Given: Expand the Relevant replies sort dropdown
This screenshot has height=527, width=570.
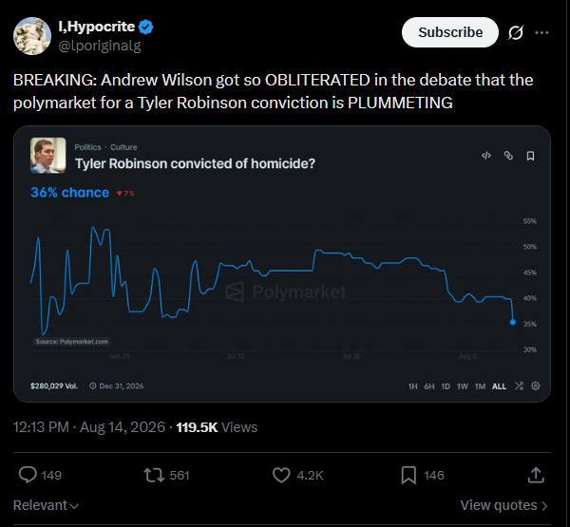Looking at the screenshot, I should click(x=46, y=505).
